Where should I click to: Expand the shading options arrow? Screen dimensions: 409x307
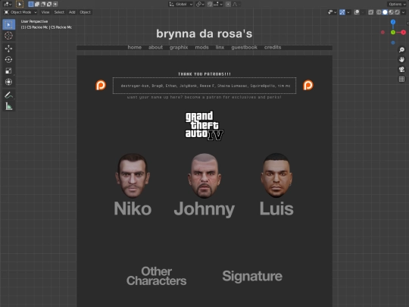click(x=403, y=12)
